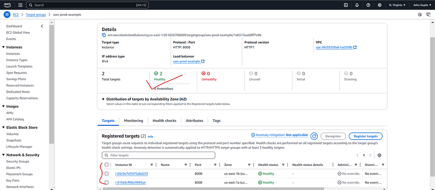Check the box for instance i-09c9e7d5975d6d25f
435x190 pixels.
106,174
